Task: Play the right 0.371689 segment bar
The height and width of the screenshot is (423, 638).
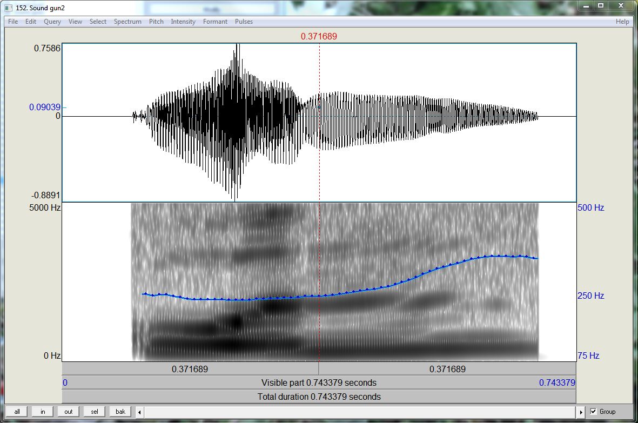Action: (x=448, y=369)
